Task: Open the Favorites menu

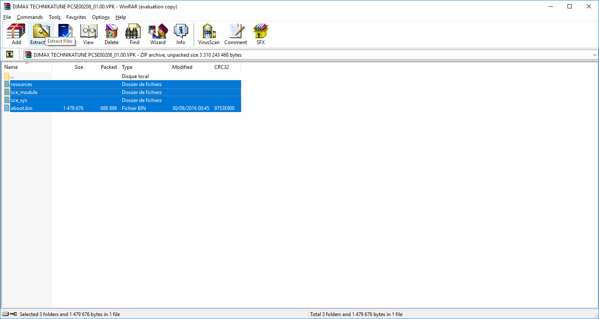Action: [x=76, y=17]
